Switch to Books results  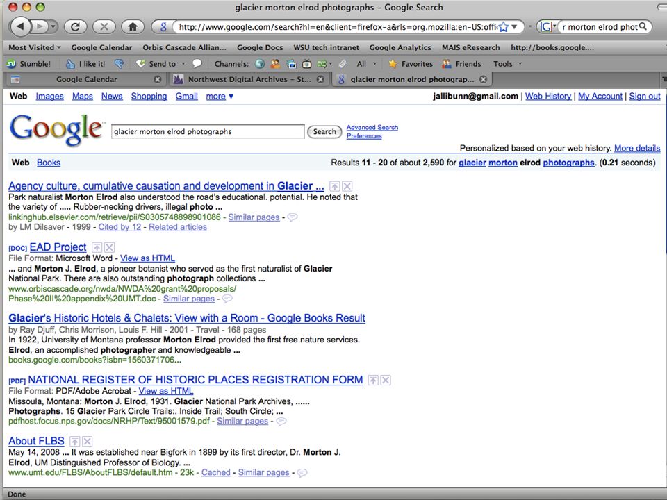pos(49,162)
